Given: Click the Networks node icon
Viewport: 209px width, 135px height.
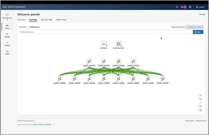Looking at the screenshot, I should pyautogui.click(x=104, y=44).
